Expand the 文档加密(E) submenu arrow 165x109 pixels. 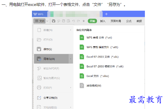tap(71, 107)
